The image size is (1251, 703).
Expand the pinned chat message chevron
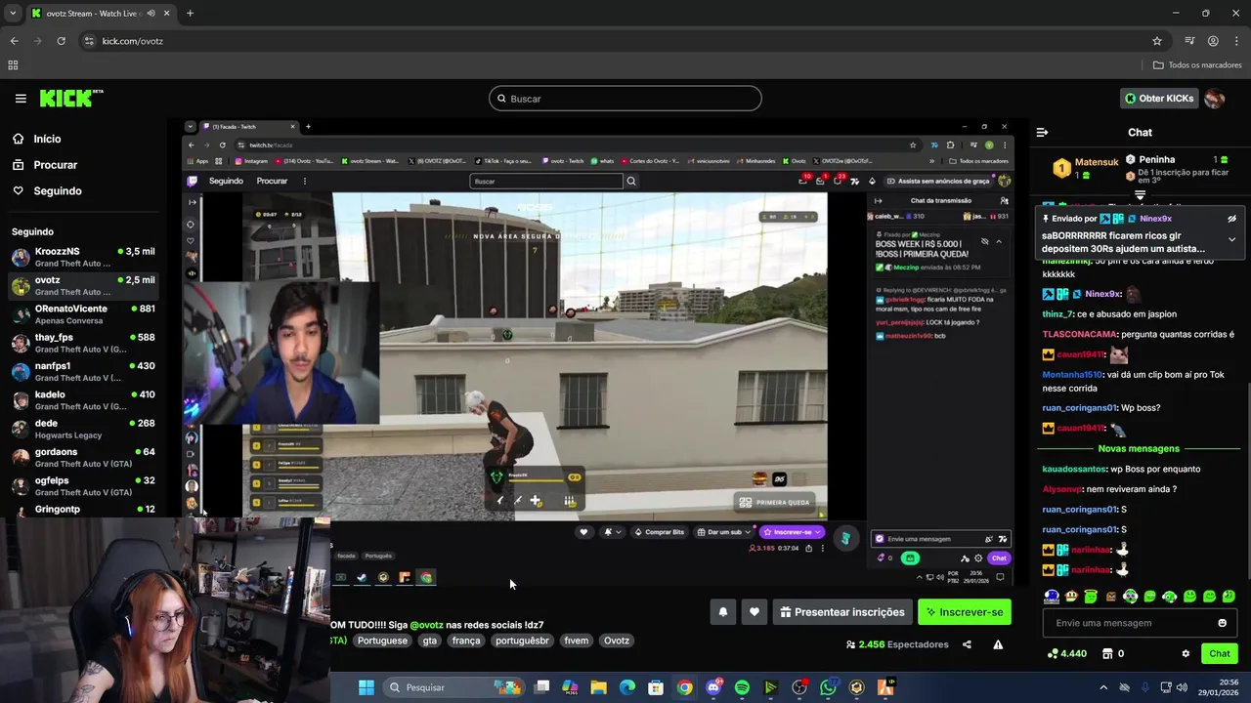1231,239
